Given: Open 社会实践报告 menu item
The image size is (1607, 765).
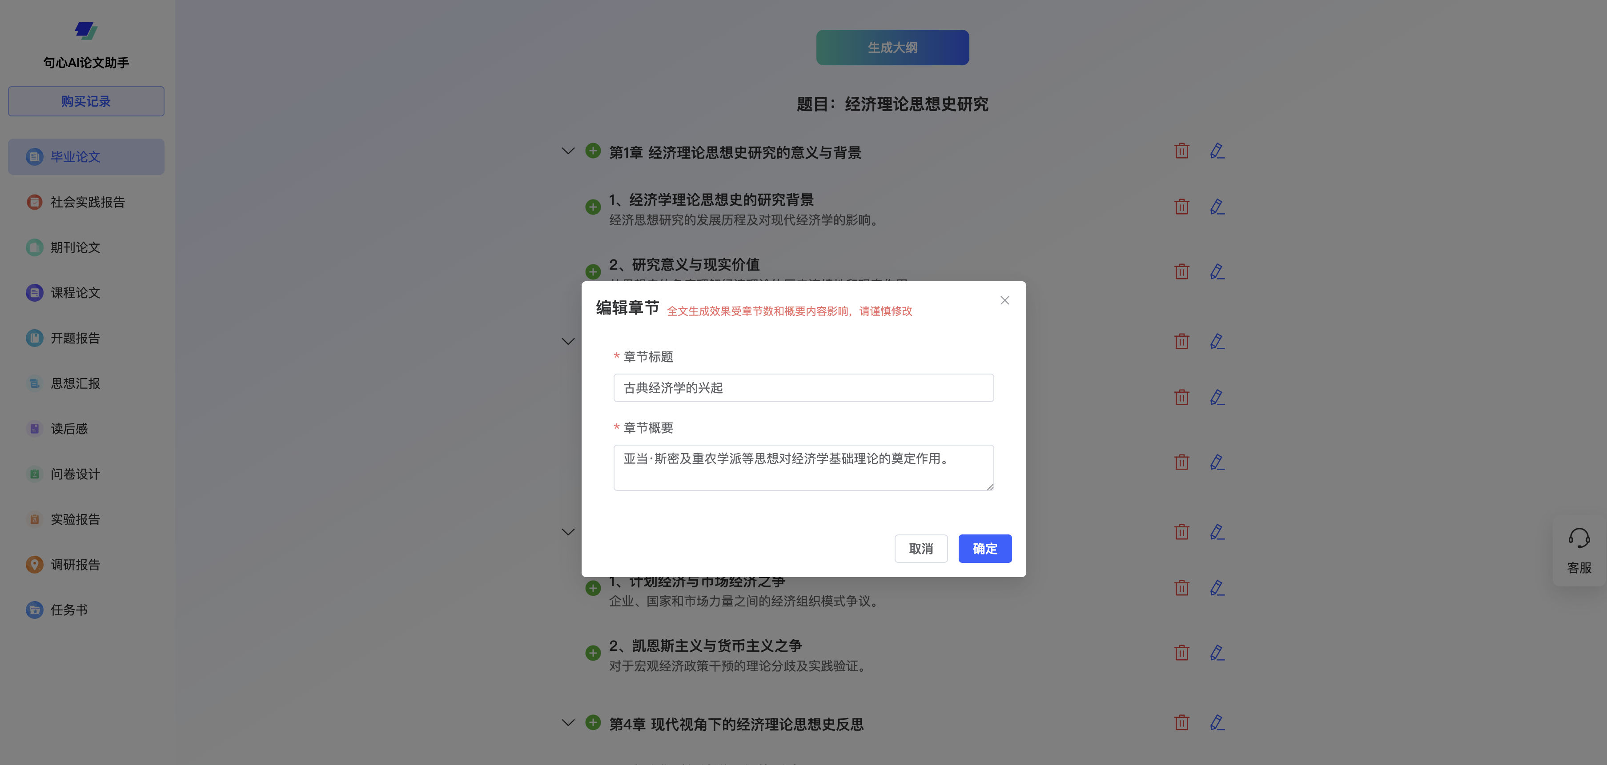Looking at the screenshot, I should point(86,202).
